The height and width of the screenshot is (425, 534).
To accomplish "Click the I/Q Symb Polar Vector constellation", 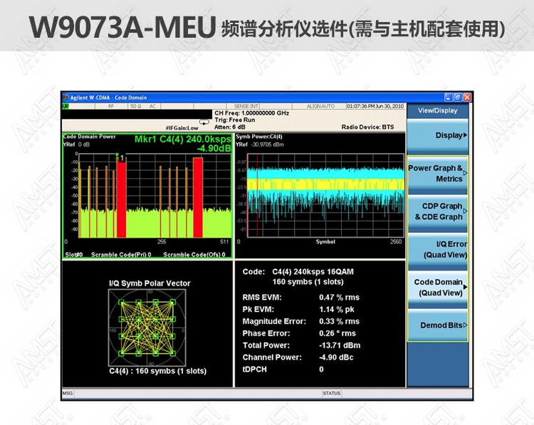I will (x=147, y=328).
